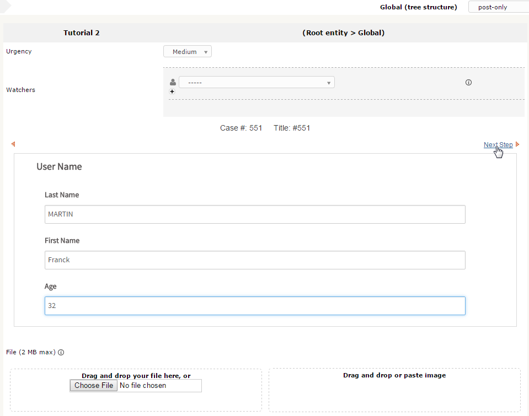
Task: Click the Drag and drop or paste image area
Action: pyautogui.click(x=394, y=390)
